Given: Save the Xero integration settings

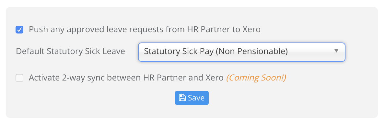Looking at the screenshot, I should tap(192, 98).
